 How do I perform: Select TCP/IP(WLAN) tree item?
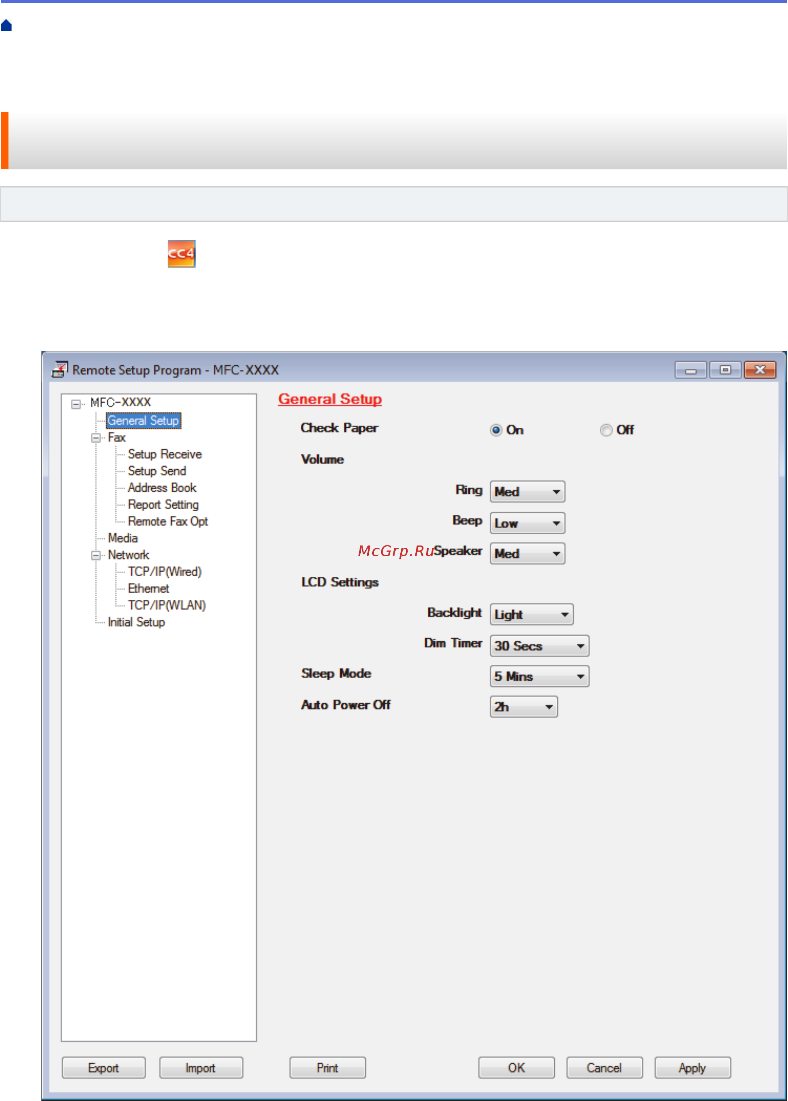166,605
